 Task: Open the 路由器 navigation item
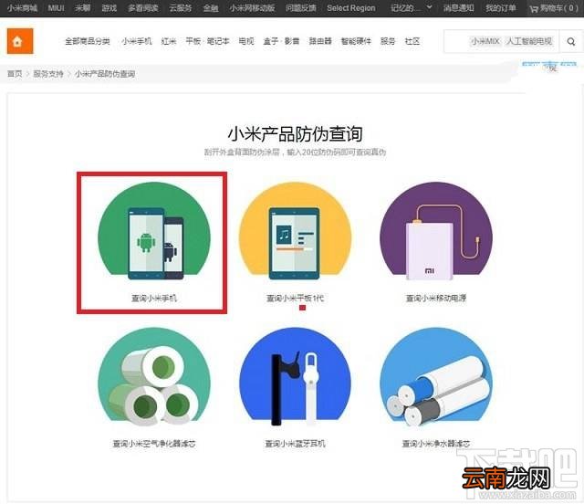tap(320, 41)
